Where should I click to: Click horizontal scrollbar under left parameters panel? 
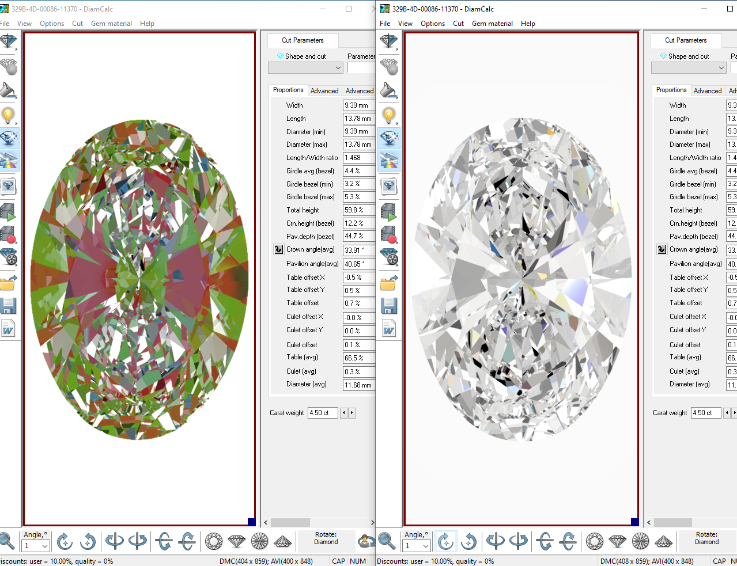coord(319,523)
